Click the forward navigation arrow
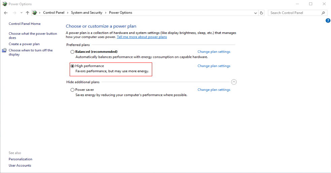Image resolution: width=331 pixels, height=173 pixels. click(x=14, y=13)
